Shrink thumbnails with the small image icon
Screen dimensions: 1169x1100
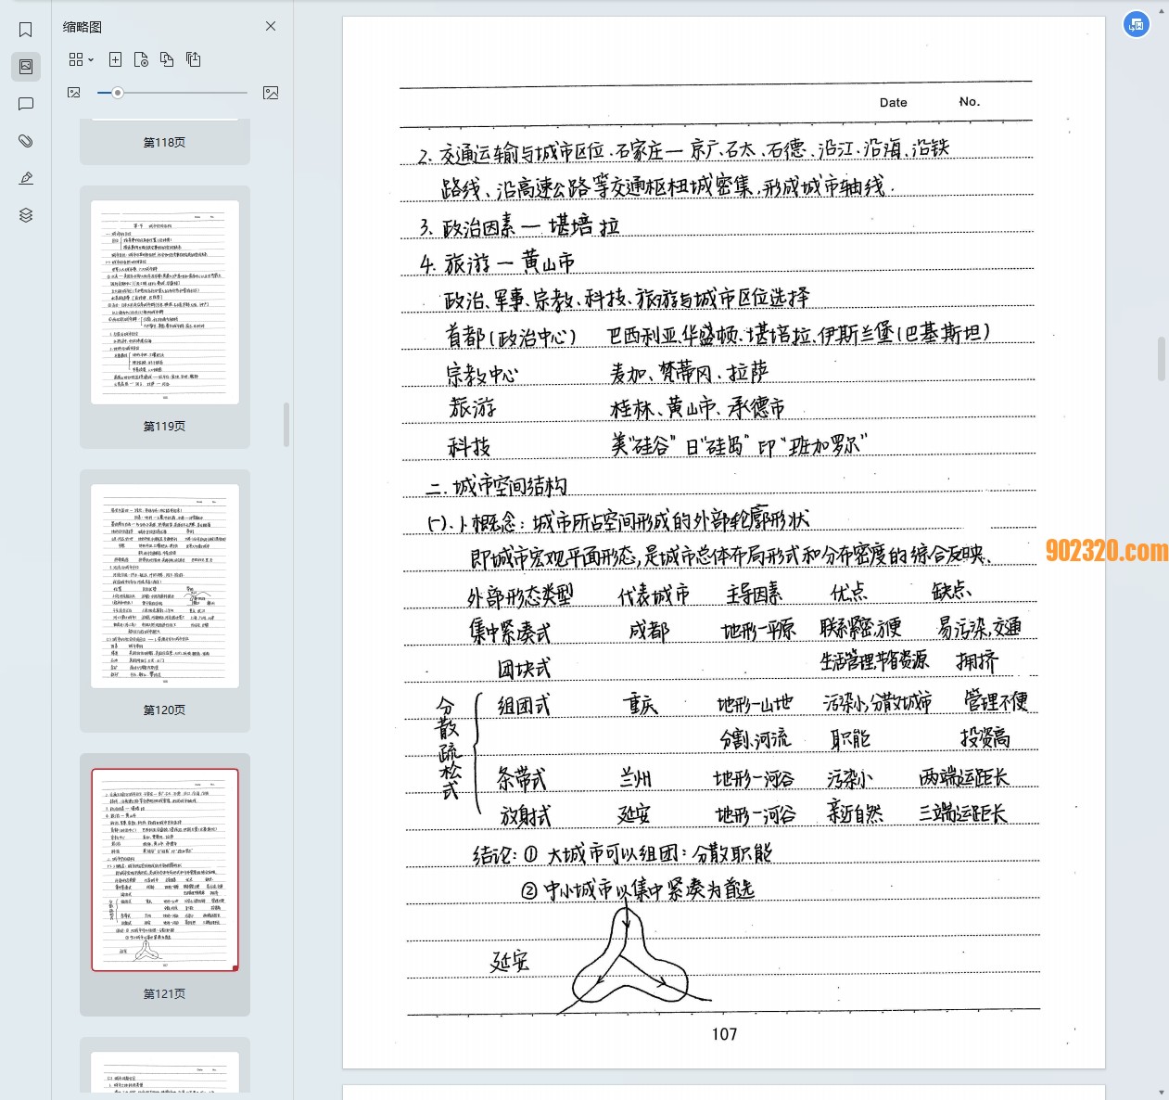point(74,93)
